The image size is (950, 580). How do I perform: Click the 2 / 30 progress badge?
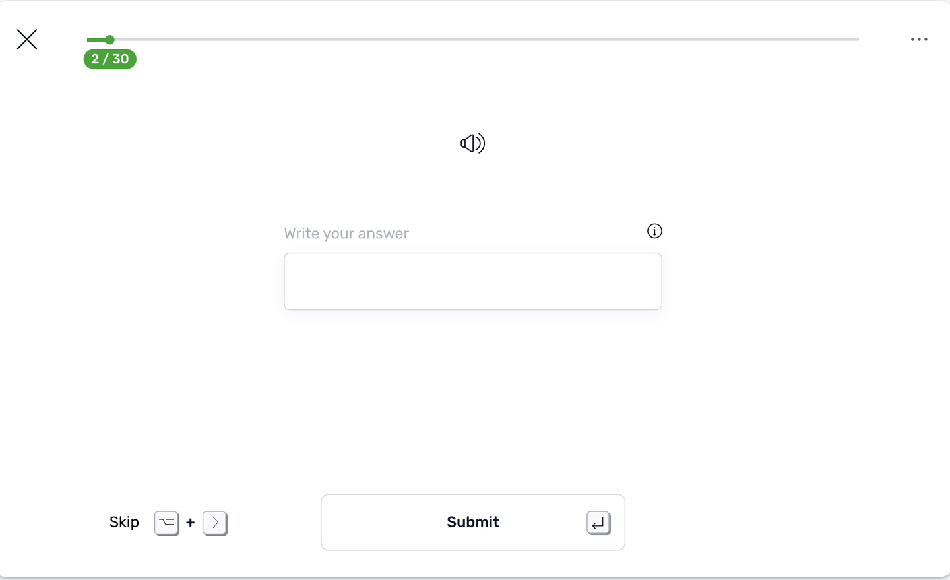110,59
